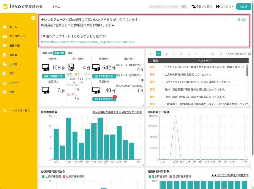Viewport: 254px width, 189px height.
Task: Open the 仕入先 building icon
Action: coord(5,64)
